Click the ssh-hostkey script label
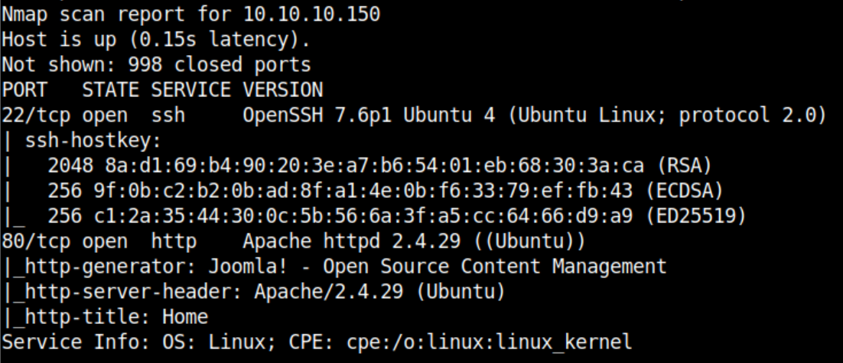The image size is (843, 363). tap(94, 140)
